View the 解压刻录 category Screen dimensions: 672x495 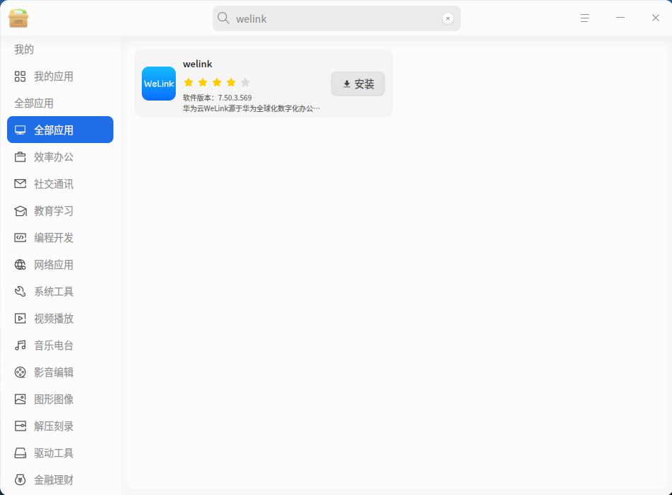click(60, 426)
